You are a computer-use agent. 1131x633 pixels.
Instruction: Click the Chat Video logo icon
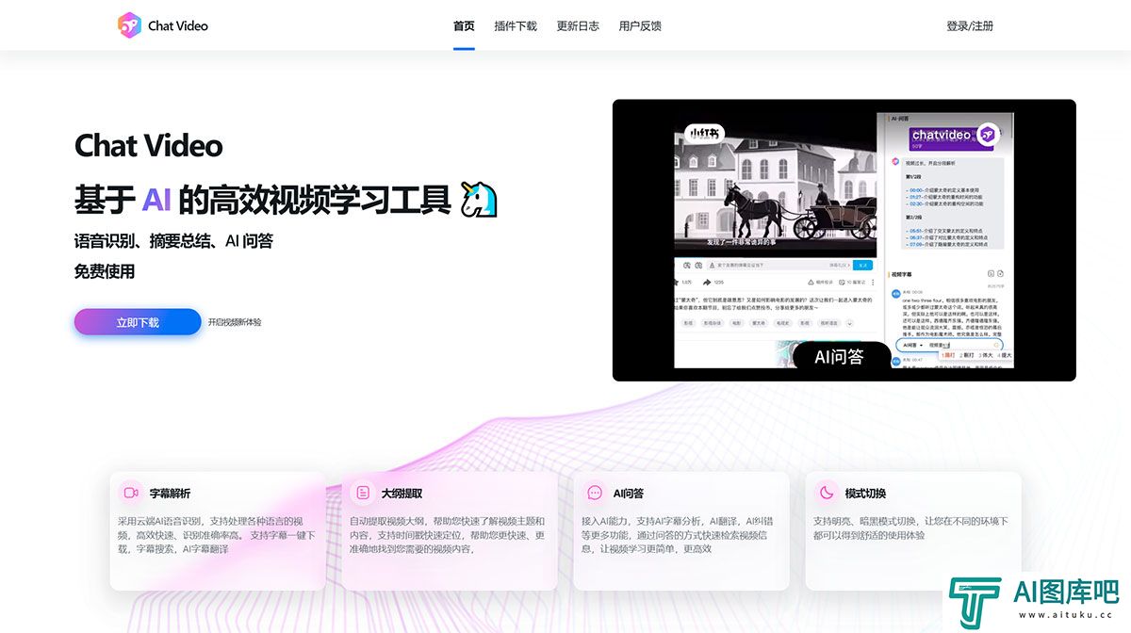(129, 25)
